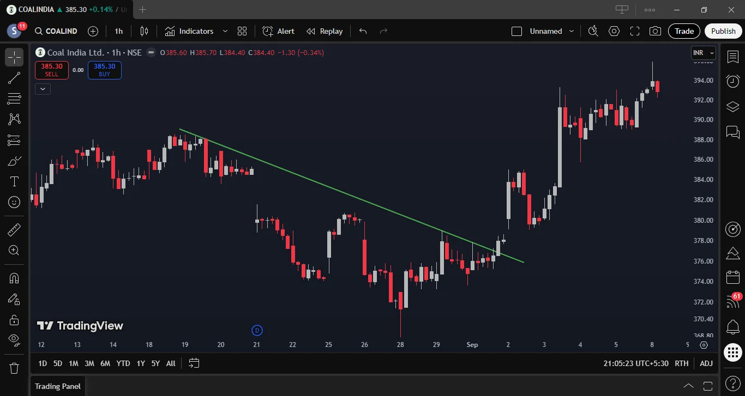The image size is (745, 396).
Task: Open indicator templates grid
Action: pos(242,31)
